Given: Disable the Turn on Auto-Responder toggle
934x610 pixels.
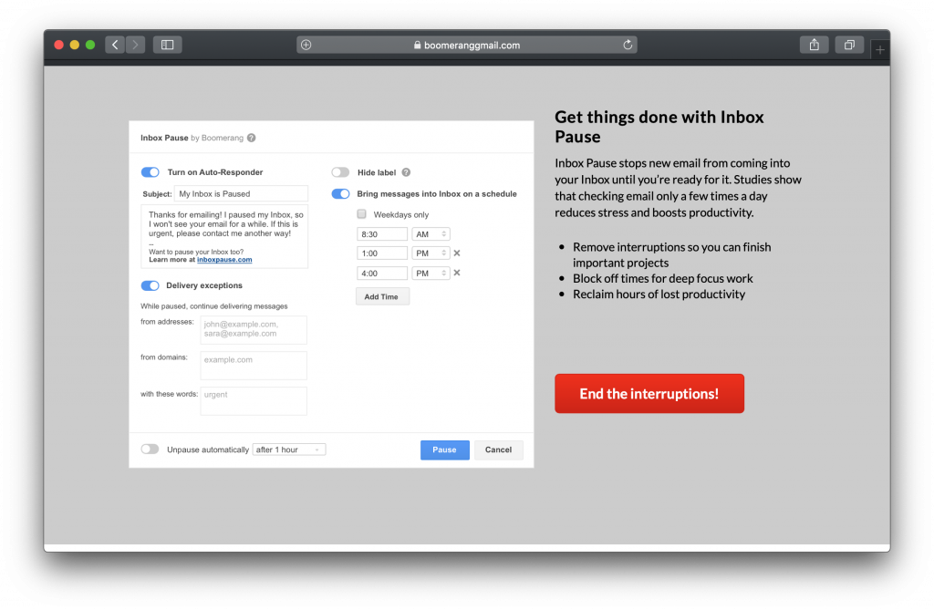Looking at the screenshot, I should tap(150, 172).
